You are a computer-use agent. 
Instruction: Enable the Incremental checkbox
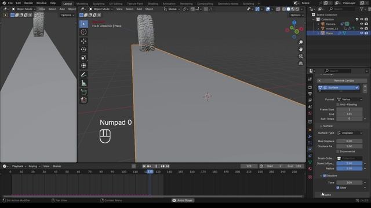coord(338,151)
